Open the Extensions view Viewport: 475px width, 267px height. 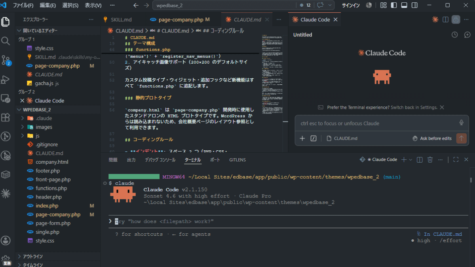coord(6,117)
